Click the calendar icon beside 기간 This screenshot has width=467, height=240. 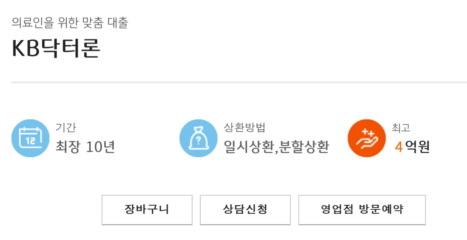(x=30, y=138)
